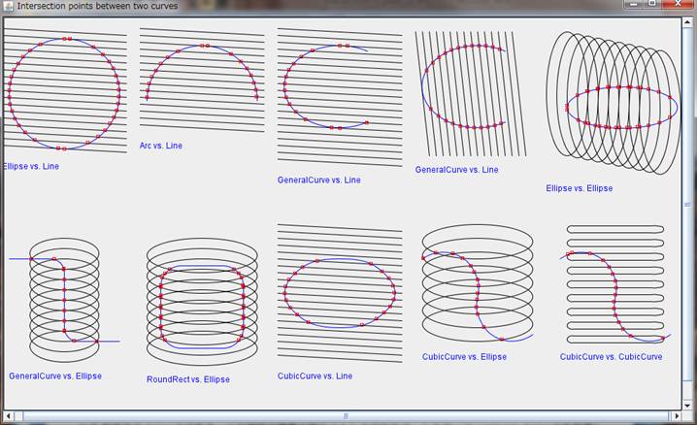697x425 pixels.
Task: Click the "GeneralCurve vs. Line" label under vertical lines
Action: pos(456,170)
